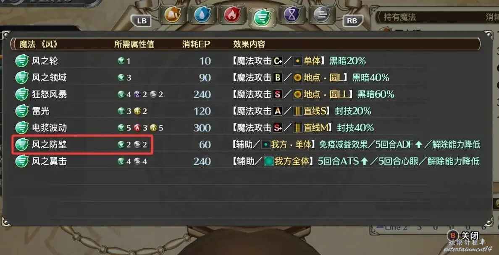Click the LB shoulder button indicator
The width and height of the screenshot is (499, 255).
[141, 21]
